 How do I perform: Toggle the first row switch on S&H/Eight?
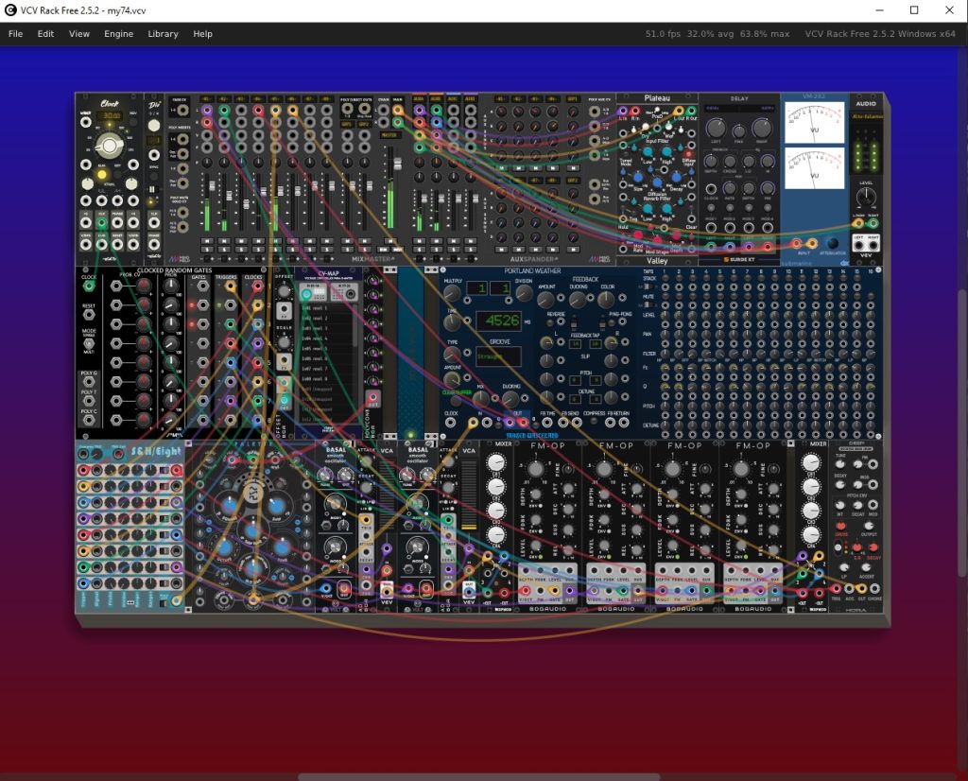tap(164, 471)
